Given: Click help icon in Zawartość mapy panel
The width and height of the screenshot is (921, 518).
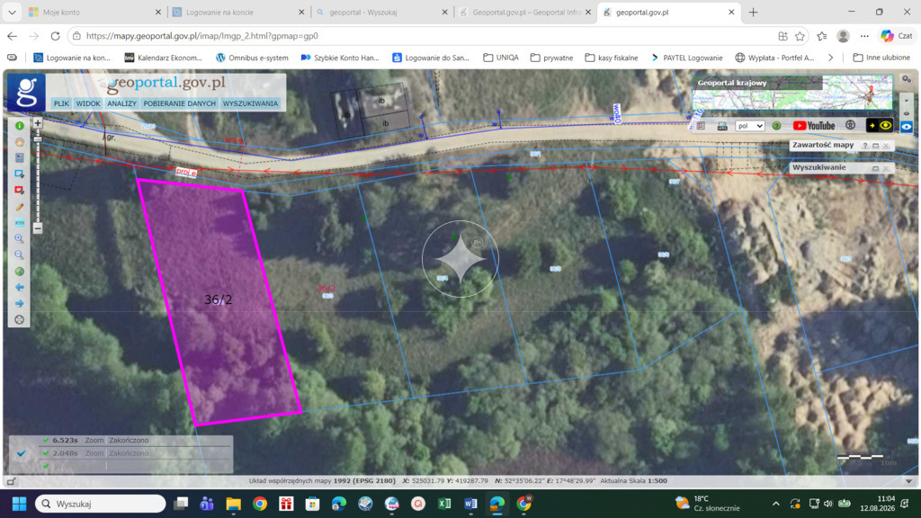Looking at the screenshot, I should pyautogui.click(x=864, y=146).
